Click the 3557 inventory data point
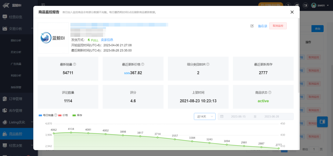Image resolution: width=333 pixels, height=156 pixels. pyautogui.click(x=175, y=139)
